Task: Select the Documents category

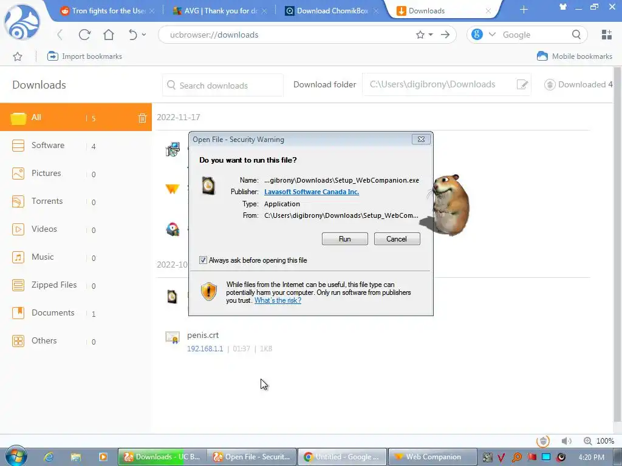Action: (76, 313)
